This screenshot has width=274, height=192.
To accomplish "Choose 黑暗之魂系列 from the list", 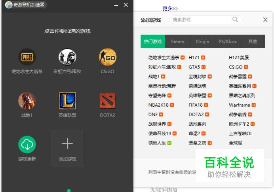I will coord(242,95).
